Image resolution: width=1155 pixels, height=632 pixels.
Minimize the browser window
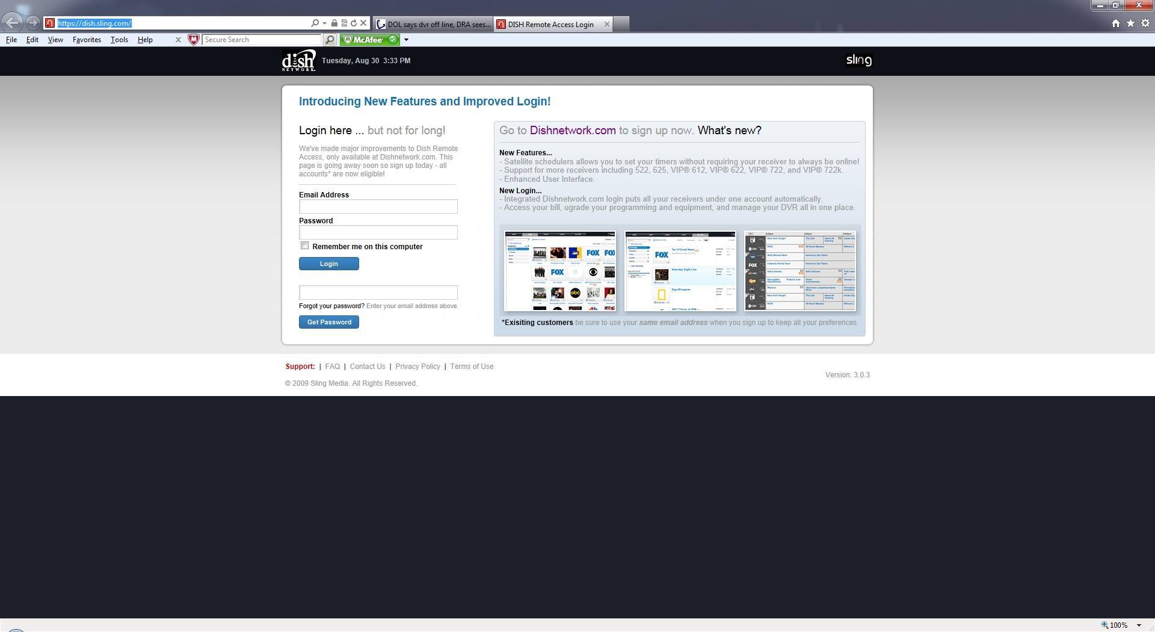tap(1100, 5)
